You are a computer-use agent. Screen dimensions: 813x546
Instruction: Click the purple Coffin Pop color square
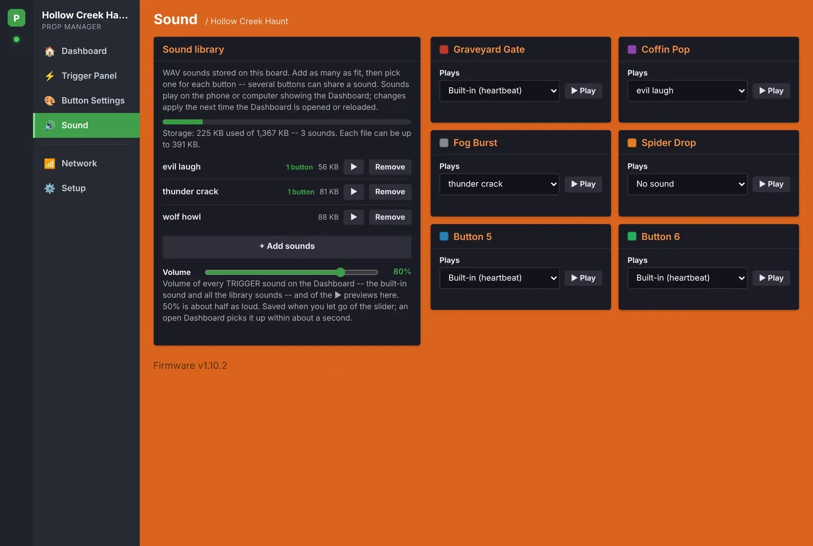point(632,49)
